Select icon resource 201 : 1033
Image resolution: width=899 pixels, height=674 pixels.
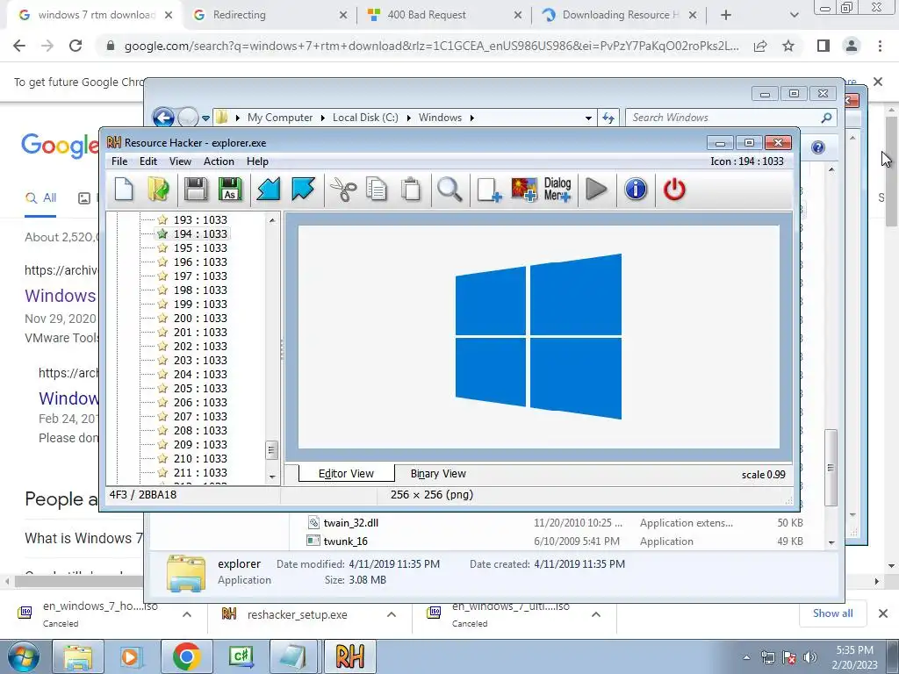(x=200, y=333)
